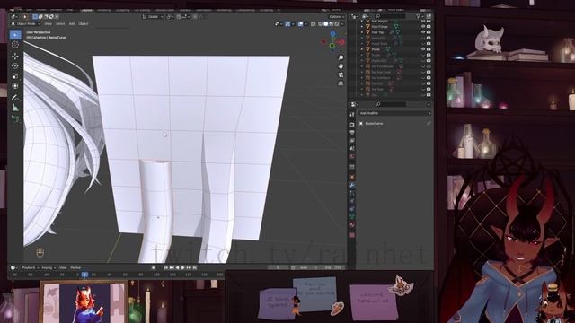Toggle X-ray mode in viewport header

pos(314,24)
